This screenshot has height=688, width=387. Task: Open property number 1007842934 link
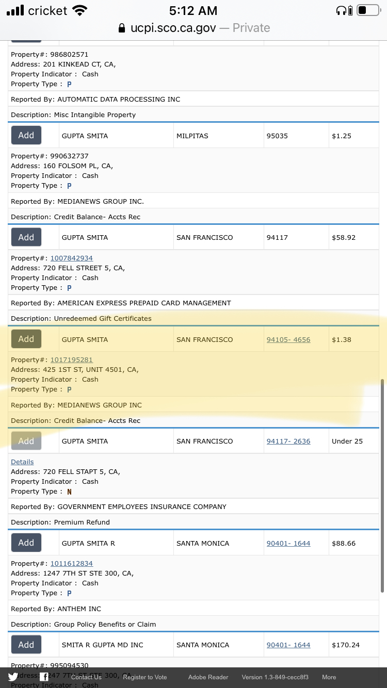(72, 258)
